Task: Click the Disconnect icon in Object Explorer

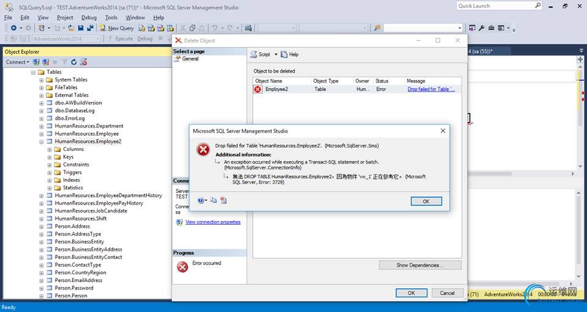Action: pos(46,62)
